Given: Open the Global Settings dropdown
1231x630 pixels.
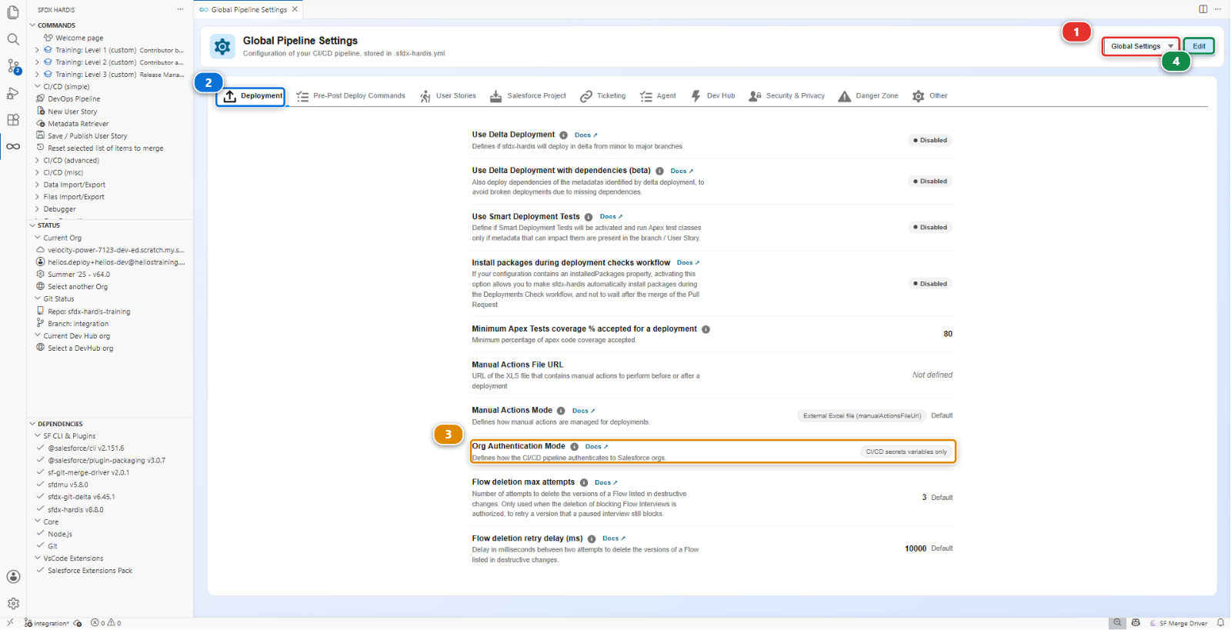Looking at the screenshot, I should coord(1141,46).
